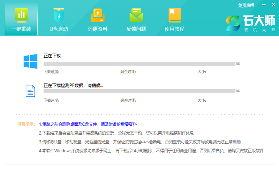This screenshot has height=185, width=279.
Task: Open the 还原资料 tab label
Action: [98, 29]
